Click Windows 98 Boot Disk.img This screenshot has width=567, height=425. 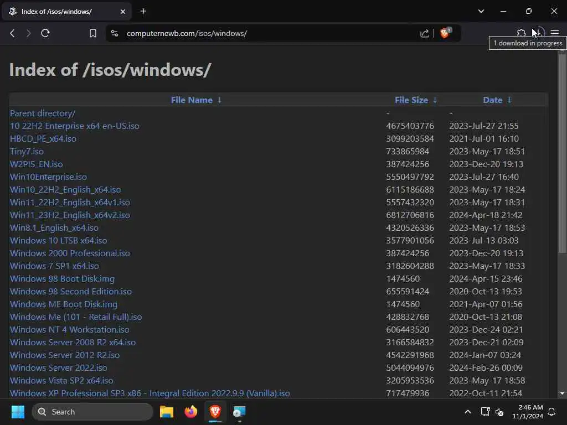click(x=62, y=279)
